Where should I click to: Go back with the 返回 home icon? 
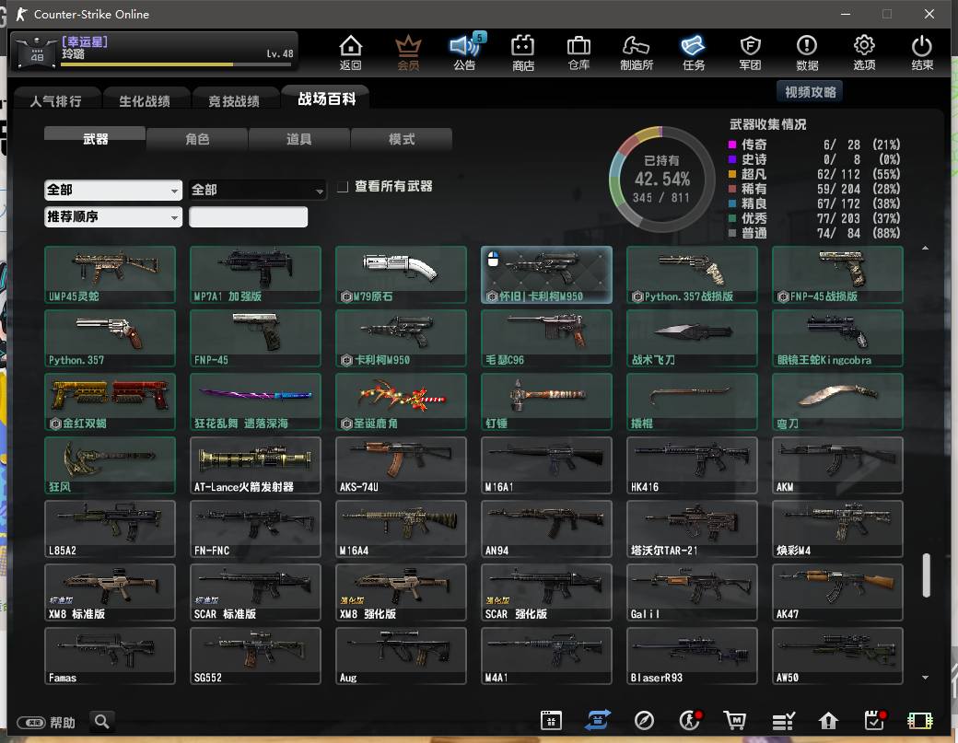351,52
